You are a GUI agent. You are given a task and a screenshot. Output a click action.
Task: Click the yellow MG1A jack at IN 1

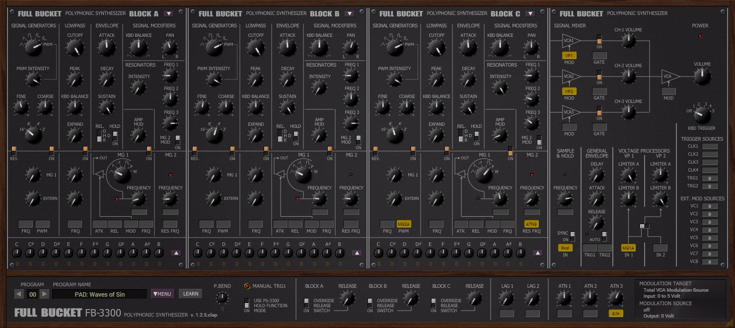point(628,248)
